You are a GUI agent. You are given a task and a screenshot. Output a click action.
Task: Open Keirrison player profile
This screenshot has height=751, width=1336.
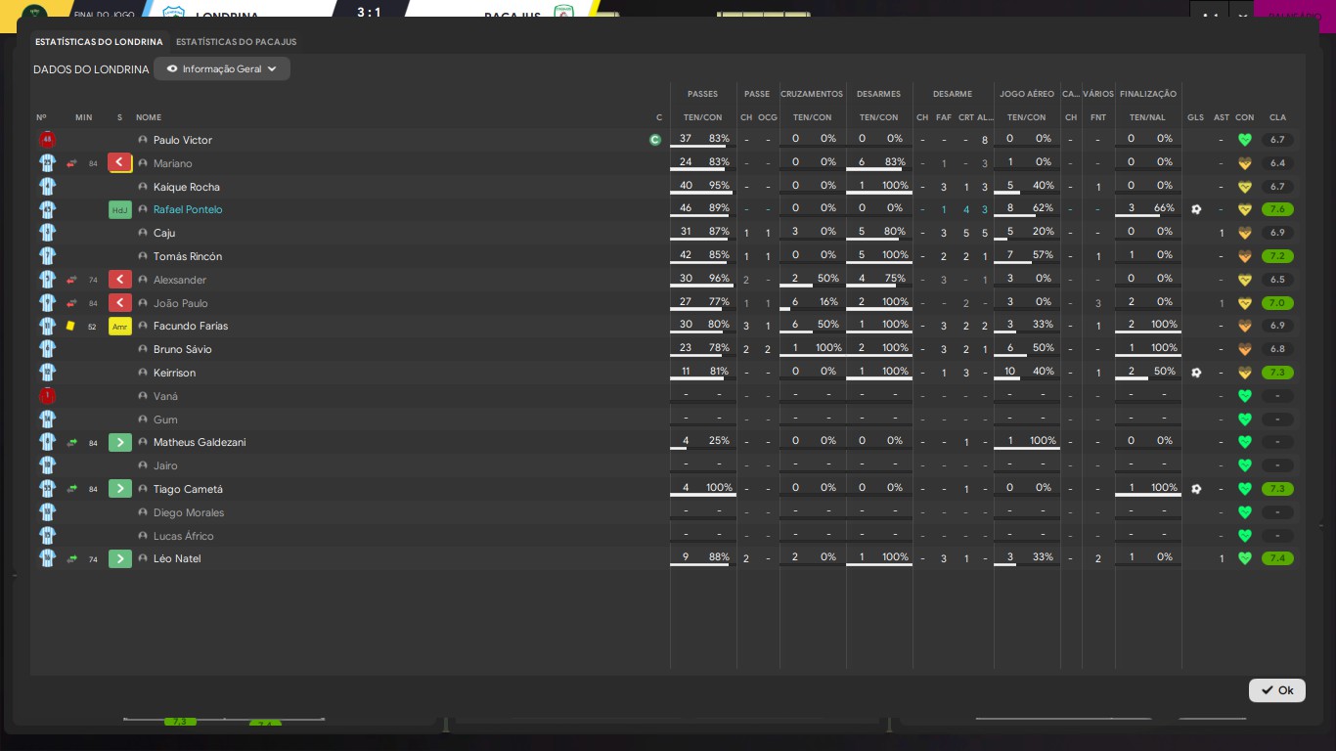coord(174,373)
